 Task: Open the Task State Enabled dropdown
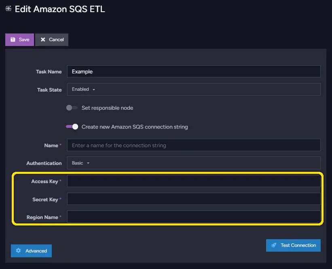click(x=194, y=89)
